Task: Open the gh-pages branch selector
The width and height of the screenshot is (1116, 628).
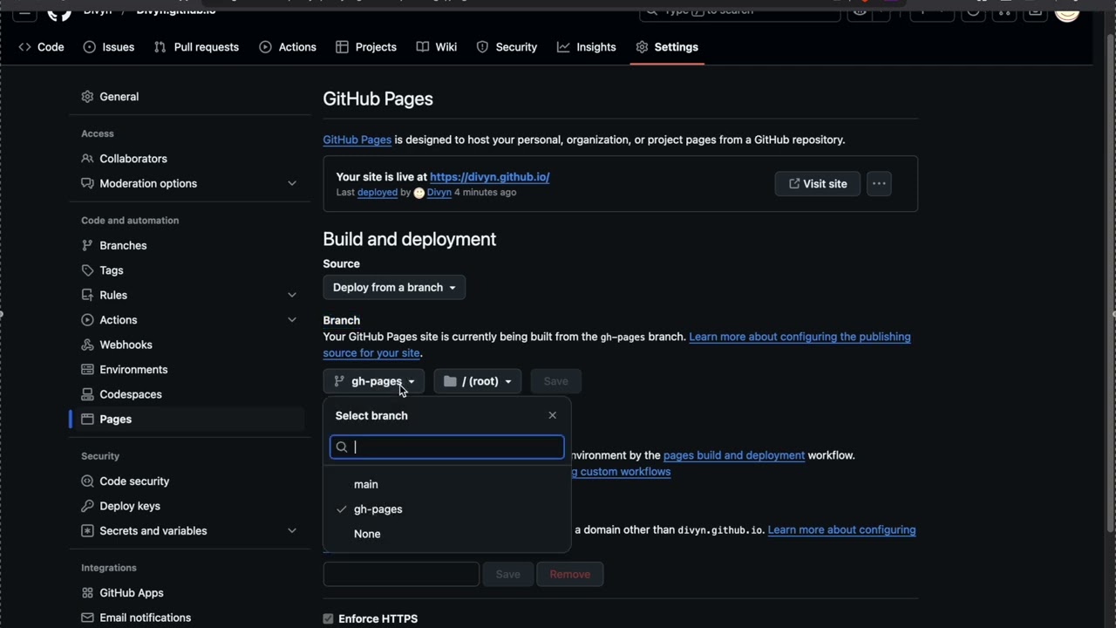Action: point(374,381)
